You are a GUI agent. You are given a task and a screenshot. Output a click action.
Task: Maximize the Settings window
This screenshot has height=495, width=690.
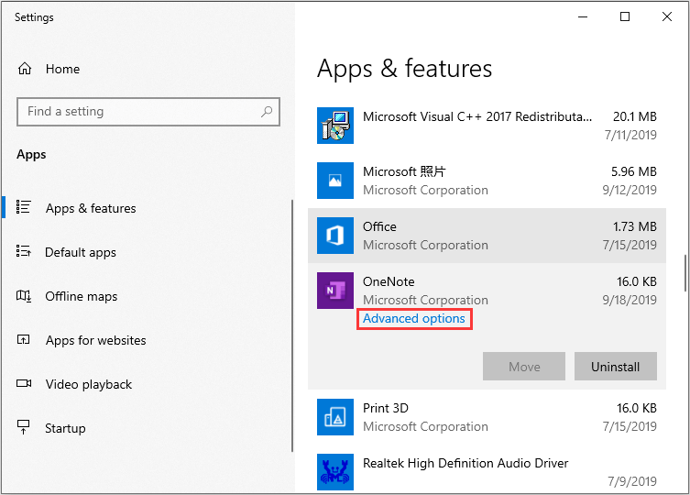625,16
